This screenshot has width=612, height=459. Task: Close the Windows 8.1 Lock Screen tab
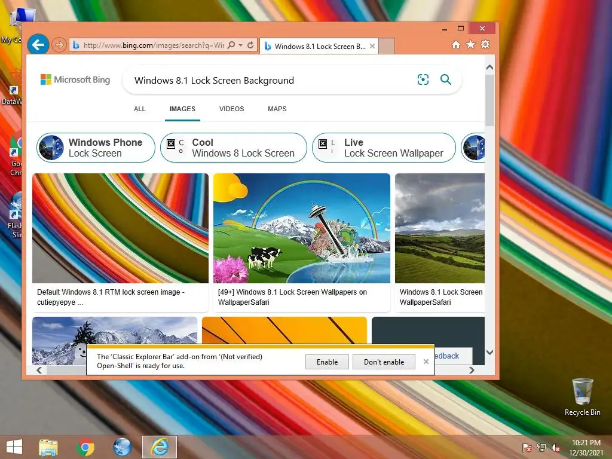click(x=372, y=46)
